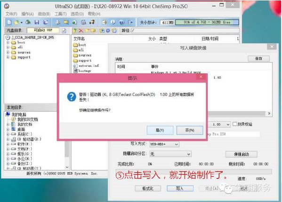
Task: Click the Save As toolbar icon
Action: pyautogui.click(x=46, y=22)
